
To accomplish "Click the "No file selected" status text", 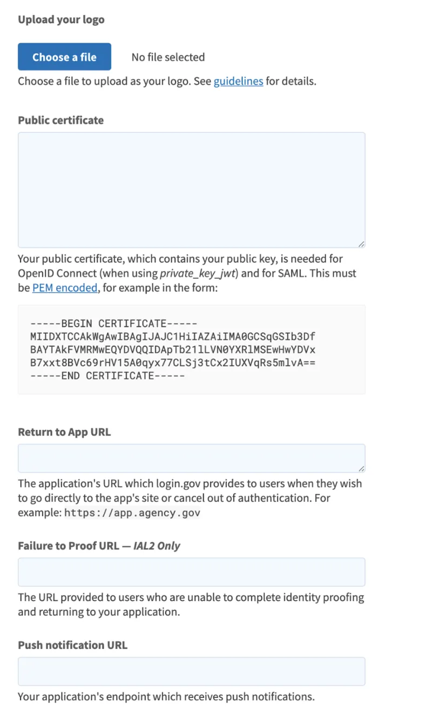I will 168,57.
